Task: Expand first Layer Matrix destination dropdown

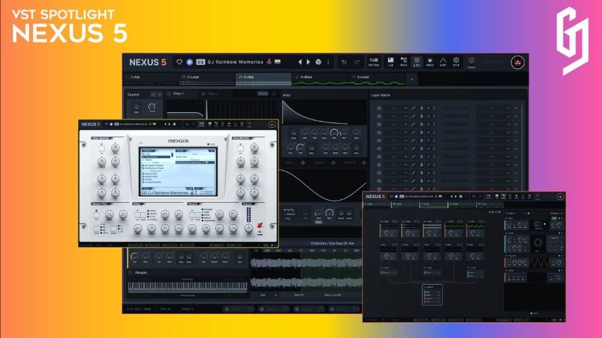Action: coord(494,108)
